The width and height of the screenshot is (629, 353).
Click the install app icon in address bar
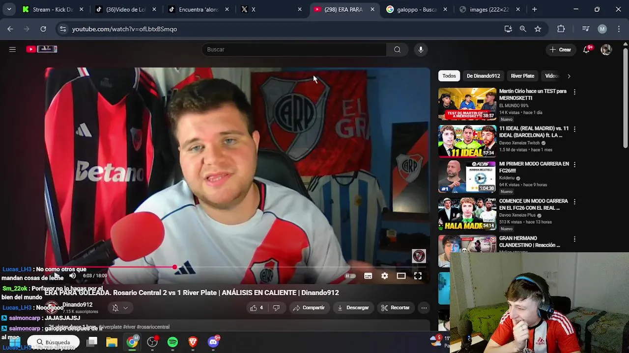tap(508, 29)
